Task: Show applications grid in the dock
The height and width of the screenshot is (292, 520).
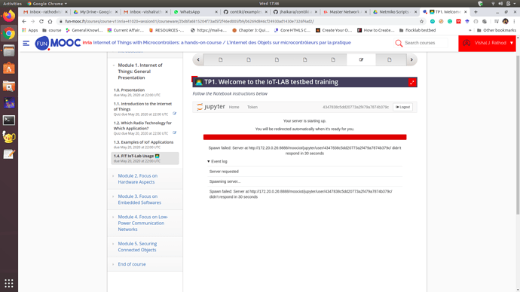Action: click(9, 283)
